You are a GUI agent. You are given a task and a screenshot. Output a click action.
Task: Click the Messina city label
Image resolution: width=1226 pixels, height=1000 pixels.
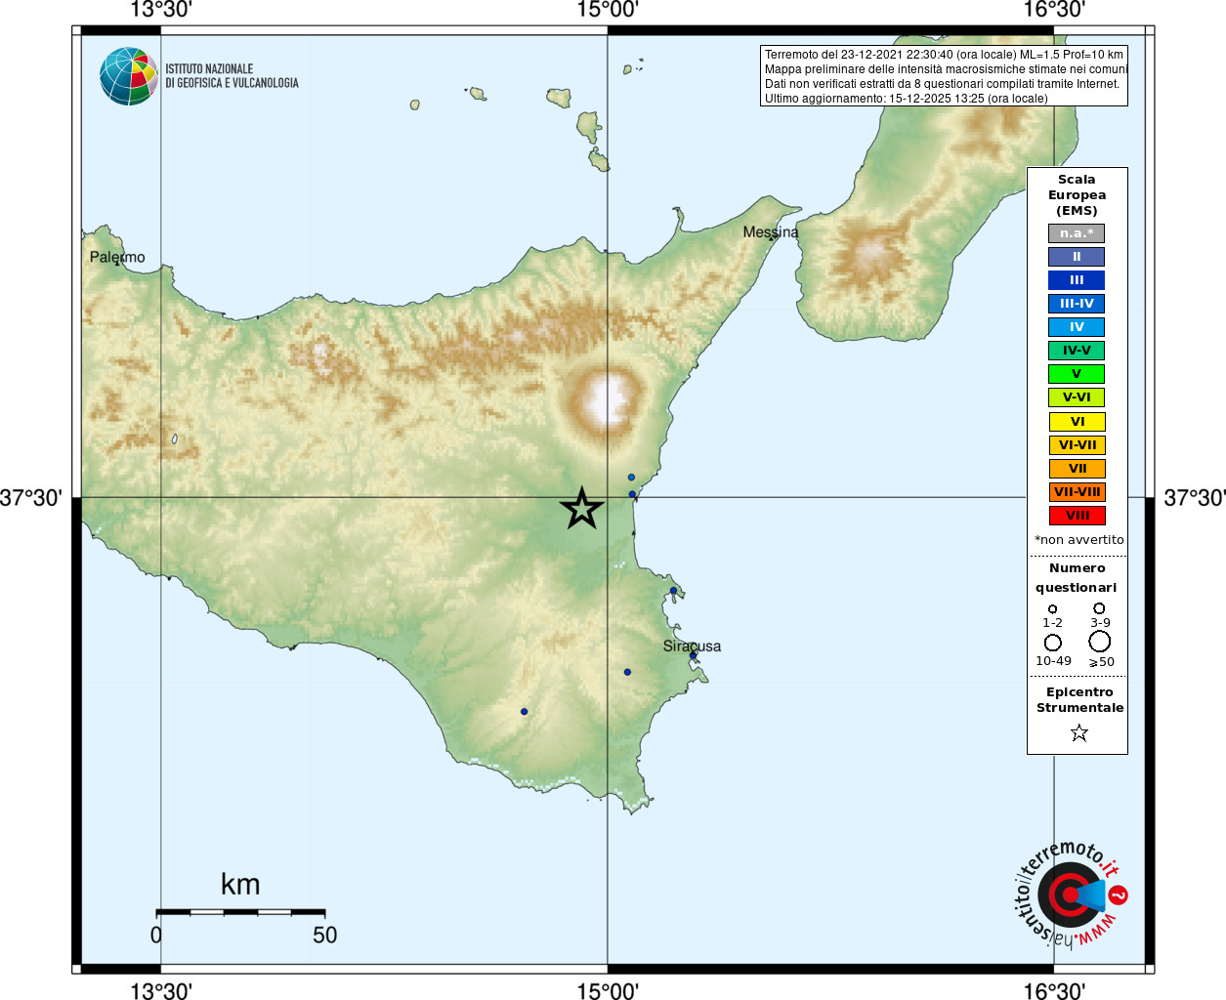coord(771,232)
